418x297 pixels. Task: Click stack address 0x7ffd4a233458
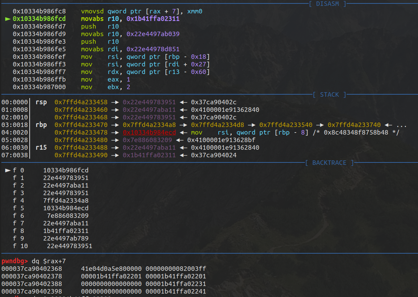(x=81, y=102)
